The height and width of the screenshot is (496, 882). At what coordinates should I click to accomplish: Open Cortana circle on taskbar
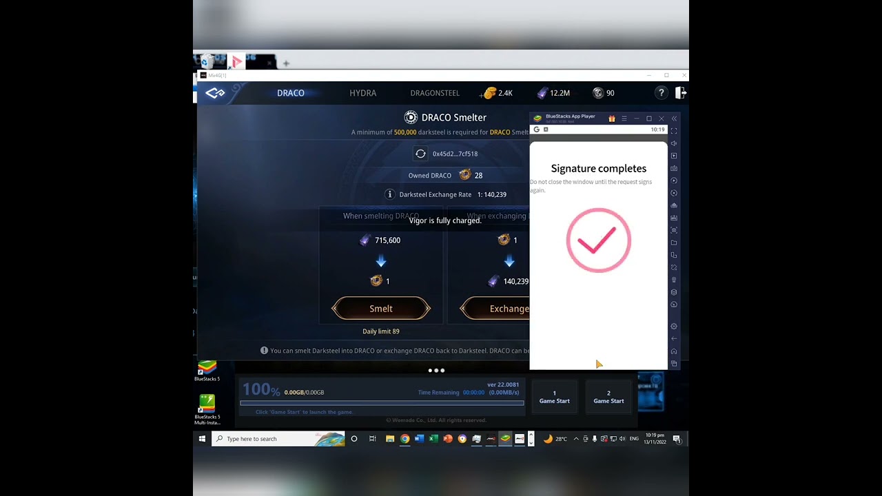pyautogui.click(x=354, y=439)
